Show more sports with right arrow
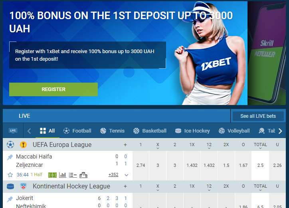This screenshot has height=208, width=289. pos(280,131)
